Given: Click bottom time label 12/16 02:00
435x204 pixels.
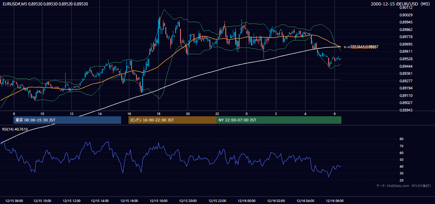Looking at the screenshot, I should pos(276,201).
